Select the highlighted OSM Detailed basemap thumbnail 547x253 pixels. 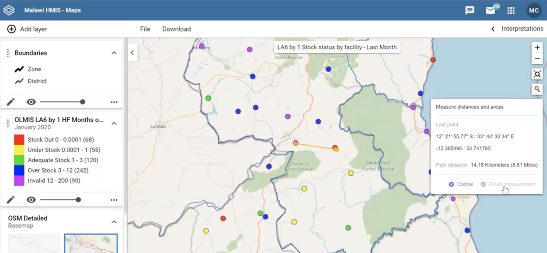coord(91,244)
